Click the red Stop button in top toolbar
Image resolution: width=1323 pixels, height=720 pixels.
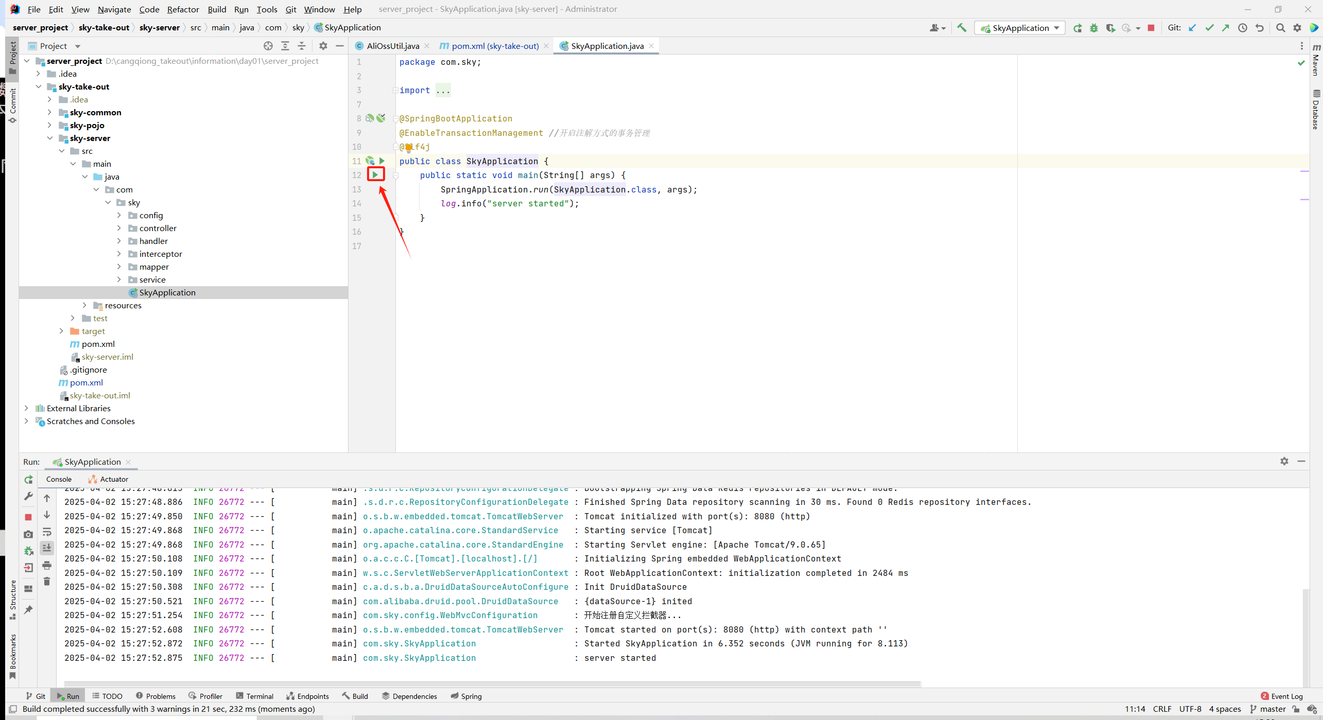[x=1151, y=28]
